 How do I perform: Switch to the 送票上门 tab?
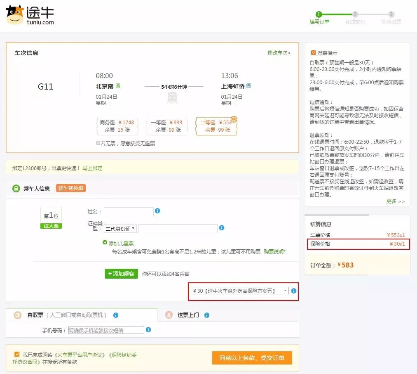coord(189,315)
